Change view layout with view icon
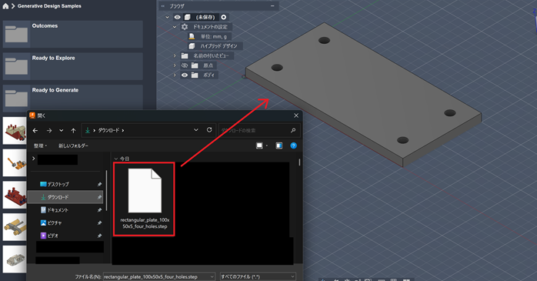 [x=259, y=146]
